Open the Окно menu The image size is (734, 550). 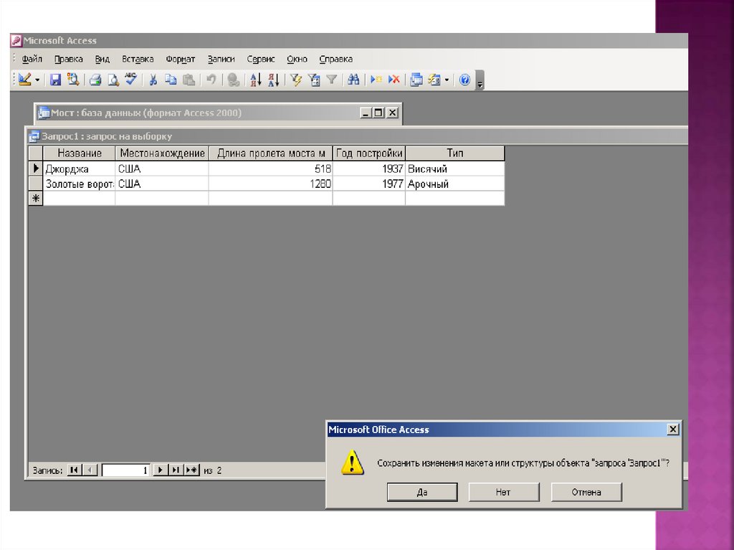(297, 59)
